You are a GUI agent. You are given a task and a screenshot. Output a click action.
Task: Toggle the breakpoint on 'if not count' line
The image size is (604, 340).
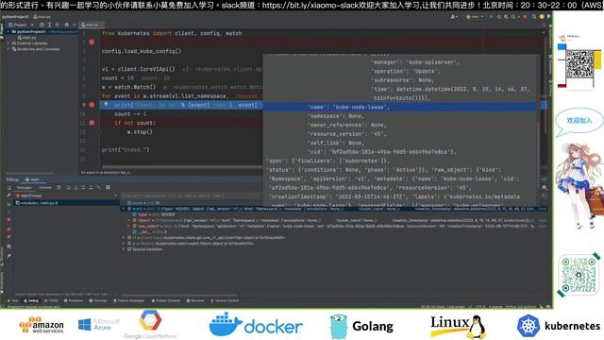pyautogui.click(x=92, y=123)
